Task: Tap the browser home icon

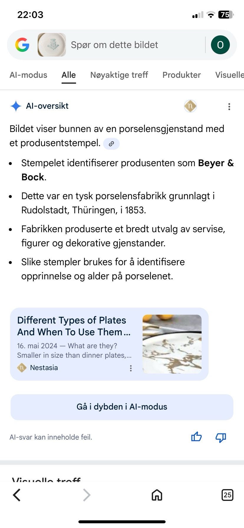Action: click(x=157, y=495)
